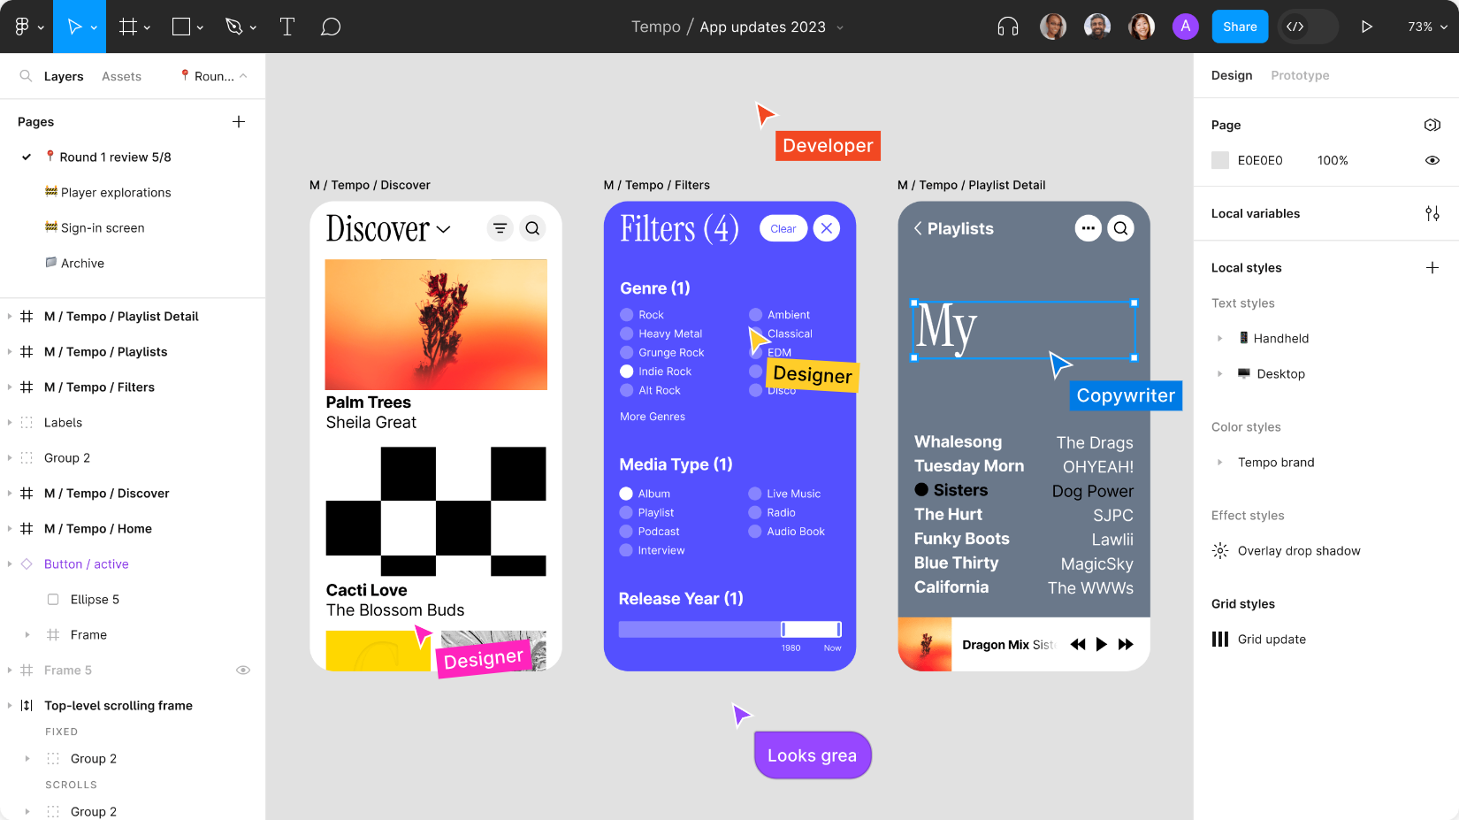Add a new local style
This screenshot has width=1459, height=820.
pos(1432,267)
